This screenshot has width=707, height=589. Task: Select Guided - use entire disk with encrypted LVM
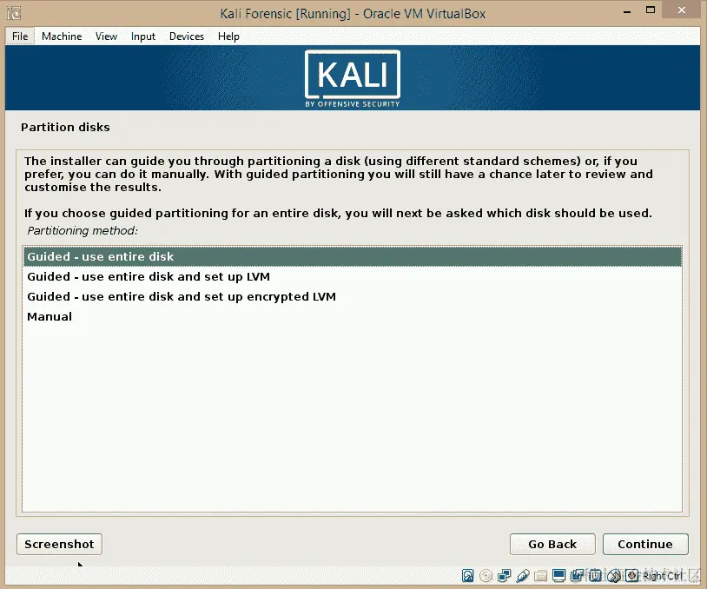pyautogui.click(x=352, y=296)
